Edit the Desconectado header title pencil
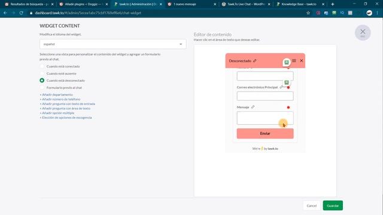 (x=255, y=61)
